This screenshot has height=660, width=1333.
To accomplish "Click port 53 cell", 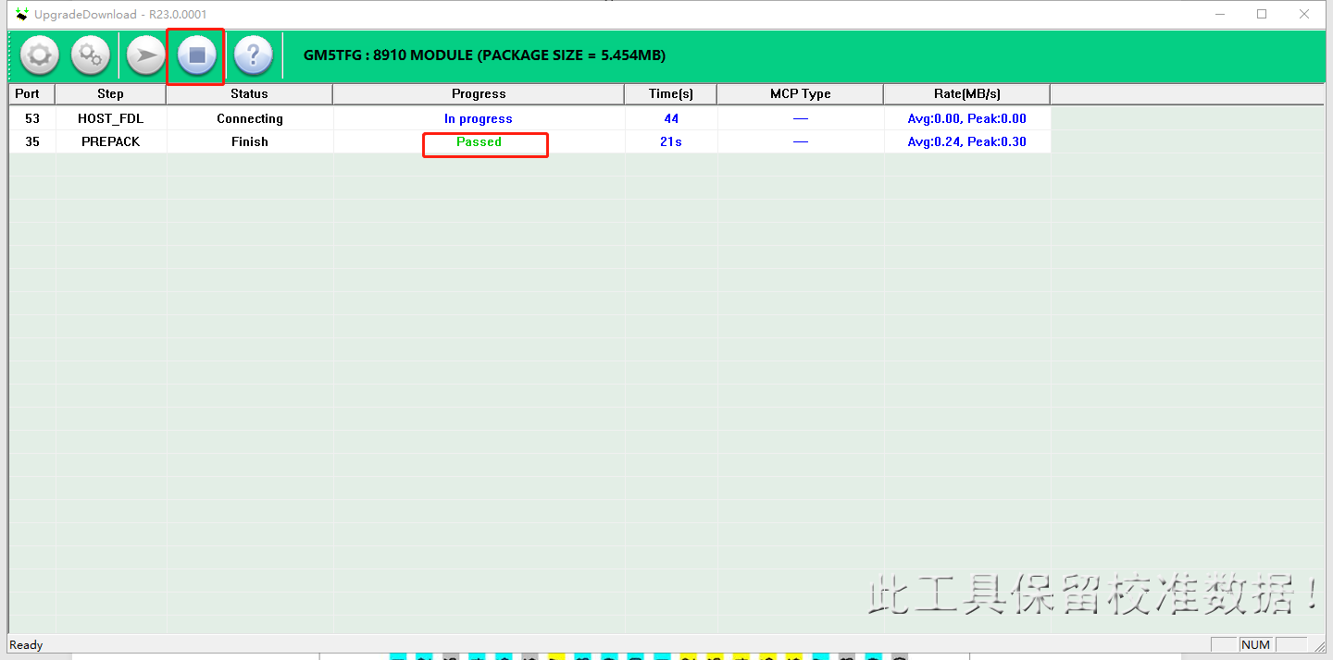I will (x=32, y=118).
